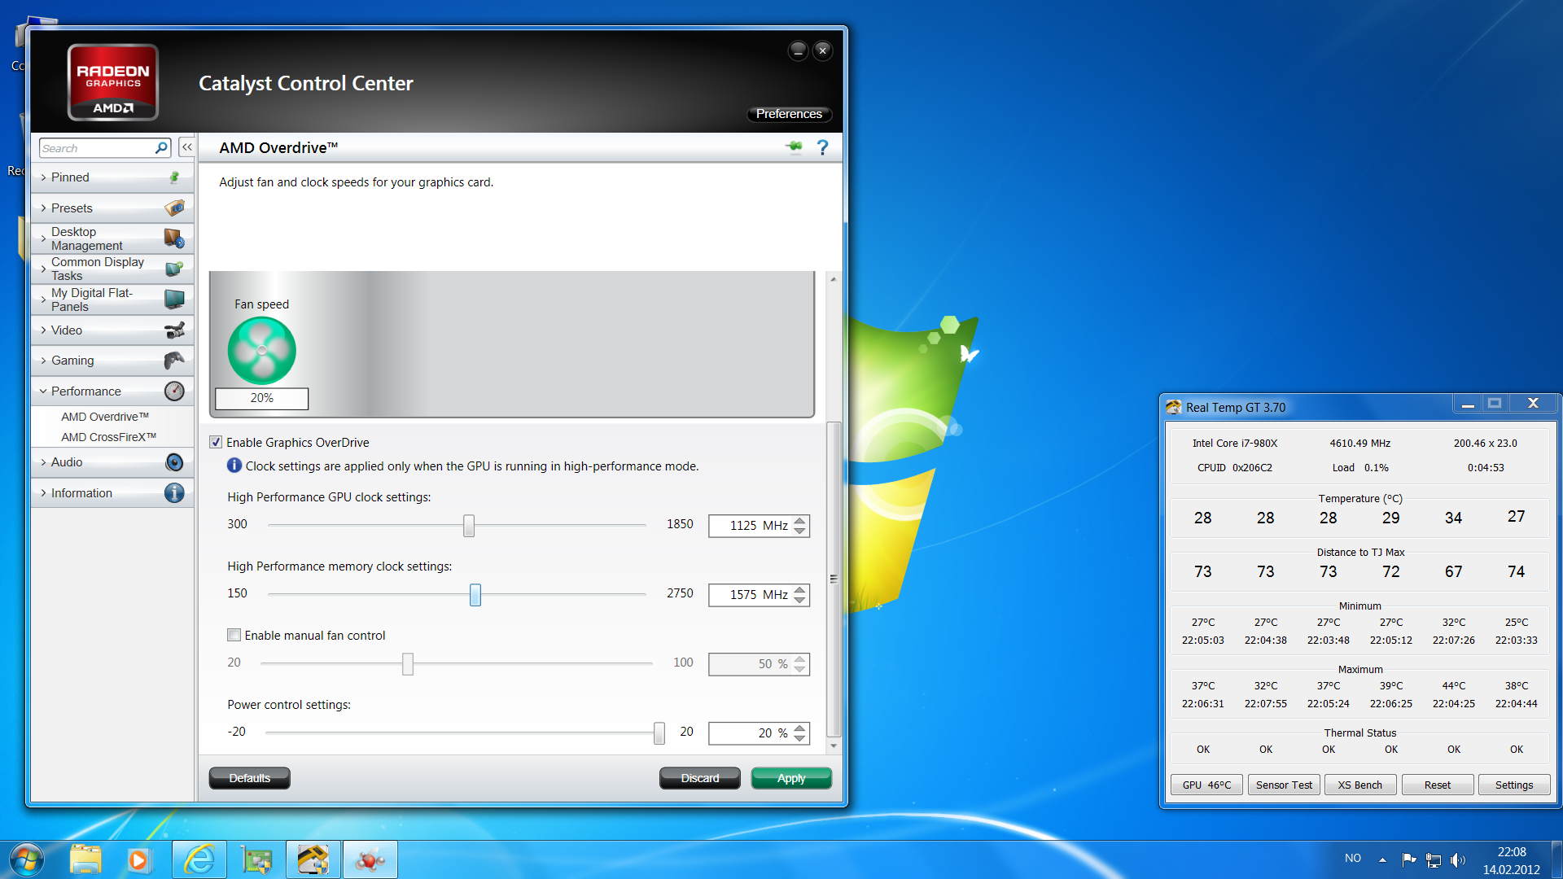Click the Real Temp taskbar icon

coord(313,859)
